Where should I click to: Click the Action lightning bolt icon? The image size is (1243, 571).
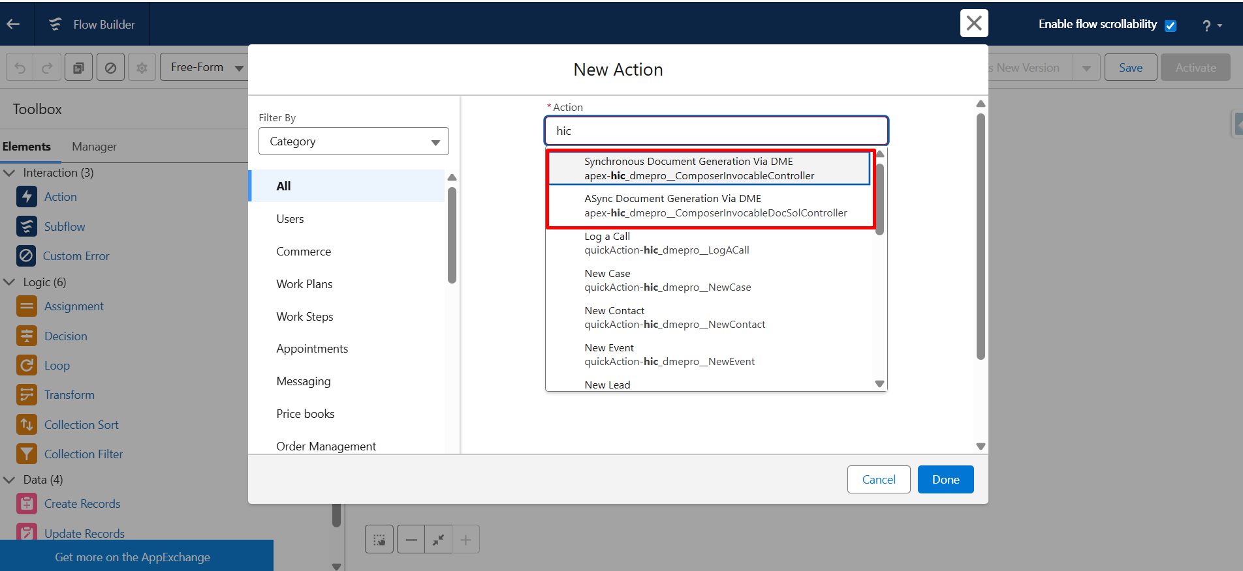pyautogui.click(x=27, y=197)
